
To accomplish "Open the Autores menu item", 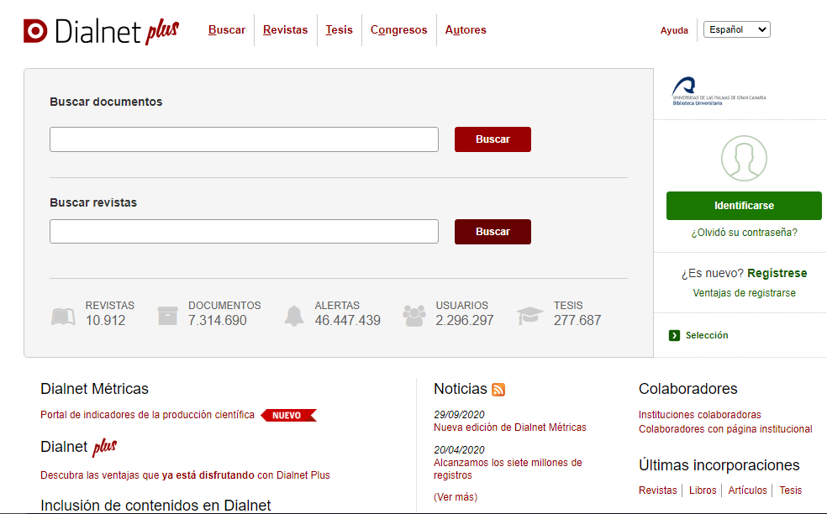I will pyautogui.click(x=466, y=30).
